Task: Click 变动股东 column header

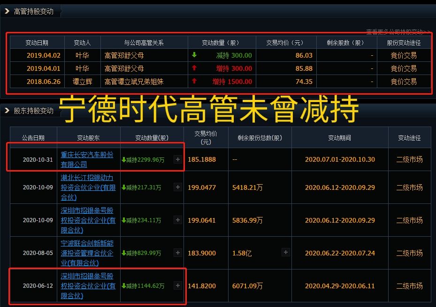Action: coord(88,138)
